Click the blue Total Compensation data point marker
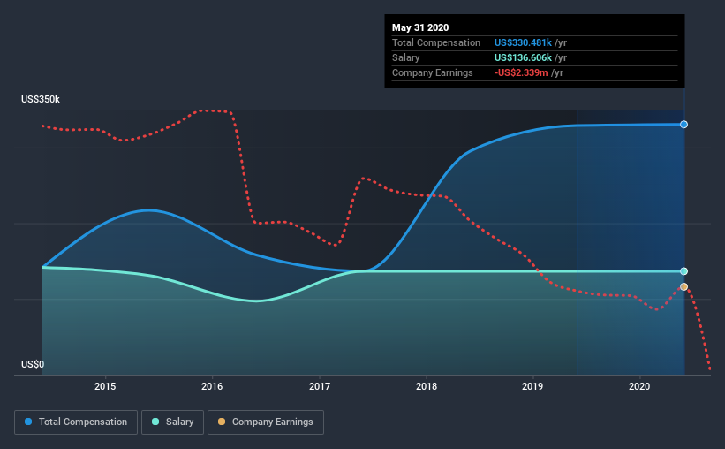 (x=683, y=125)
